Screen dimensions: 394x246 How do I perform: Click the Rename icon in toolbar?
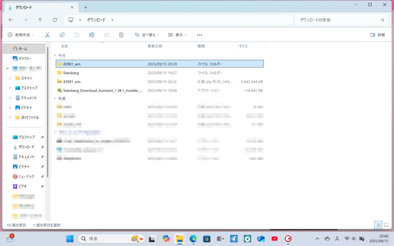click(x=92, y=35)
